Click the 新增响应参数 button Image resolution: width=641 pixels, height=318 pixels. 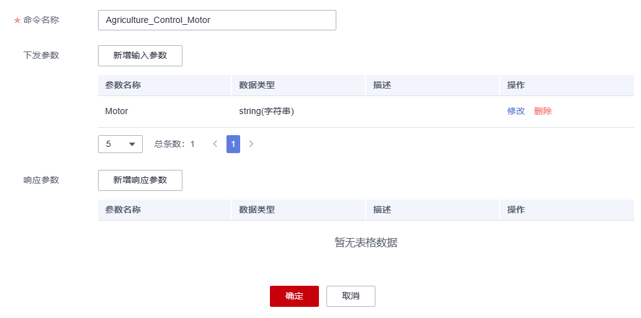pyautogui.click(x=140, y=180)
